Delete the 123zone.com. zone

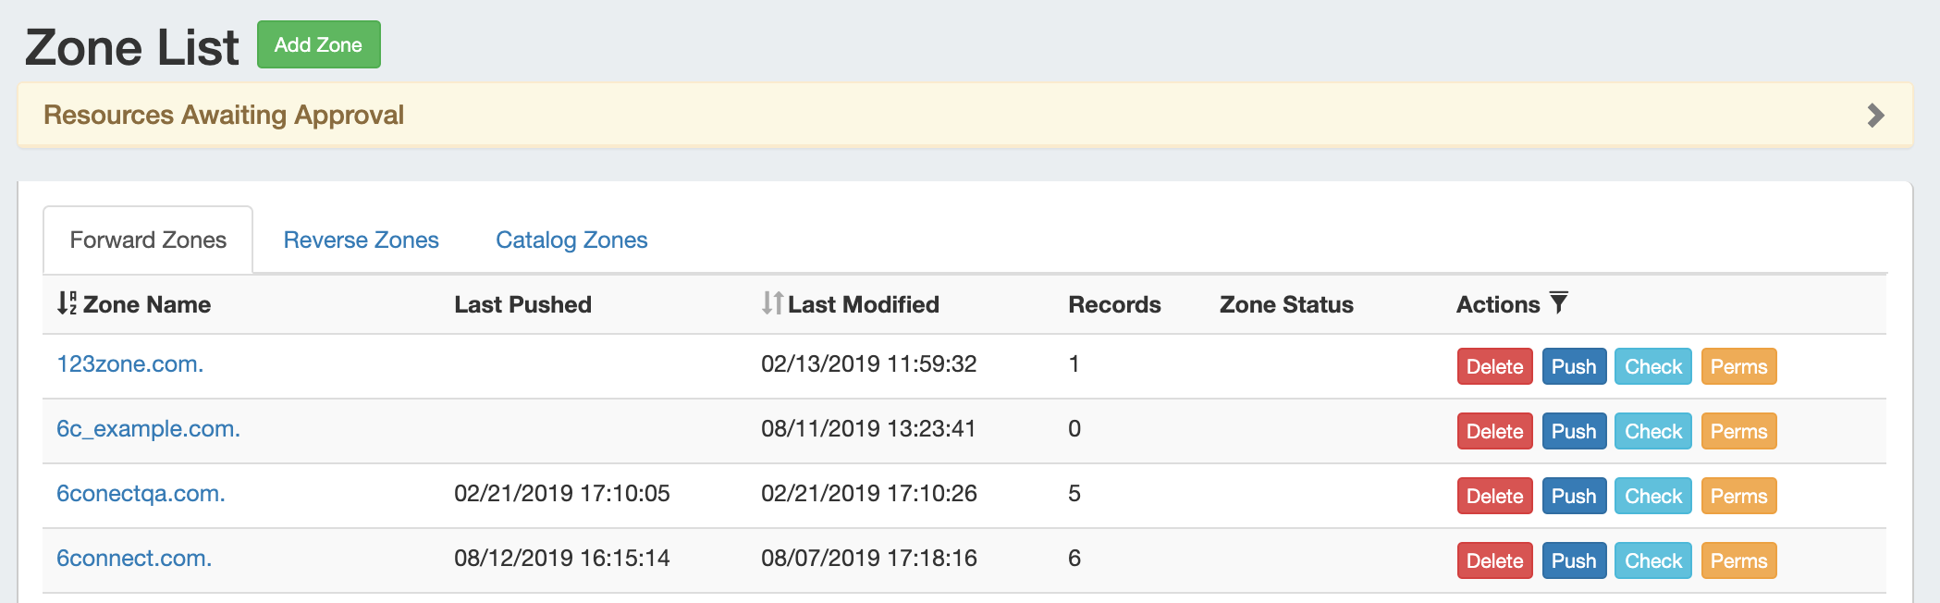pyautogui.click(x=1494, y=367)
